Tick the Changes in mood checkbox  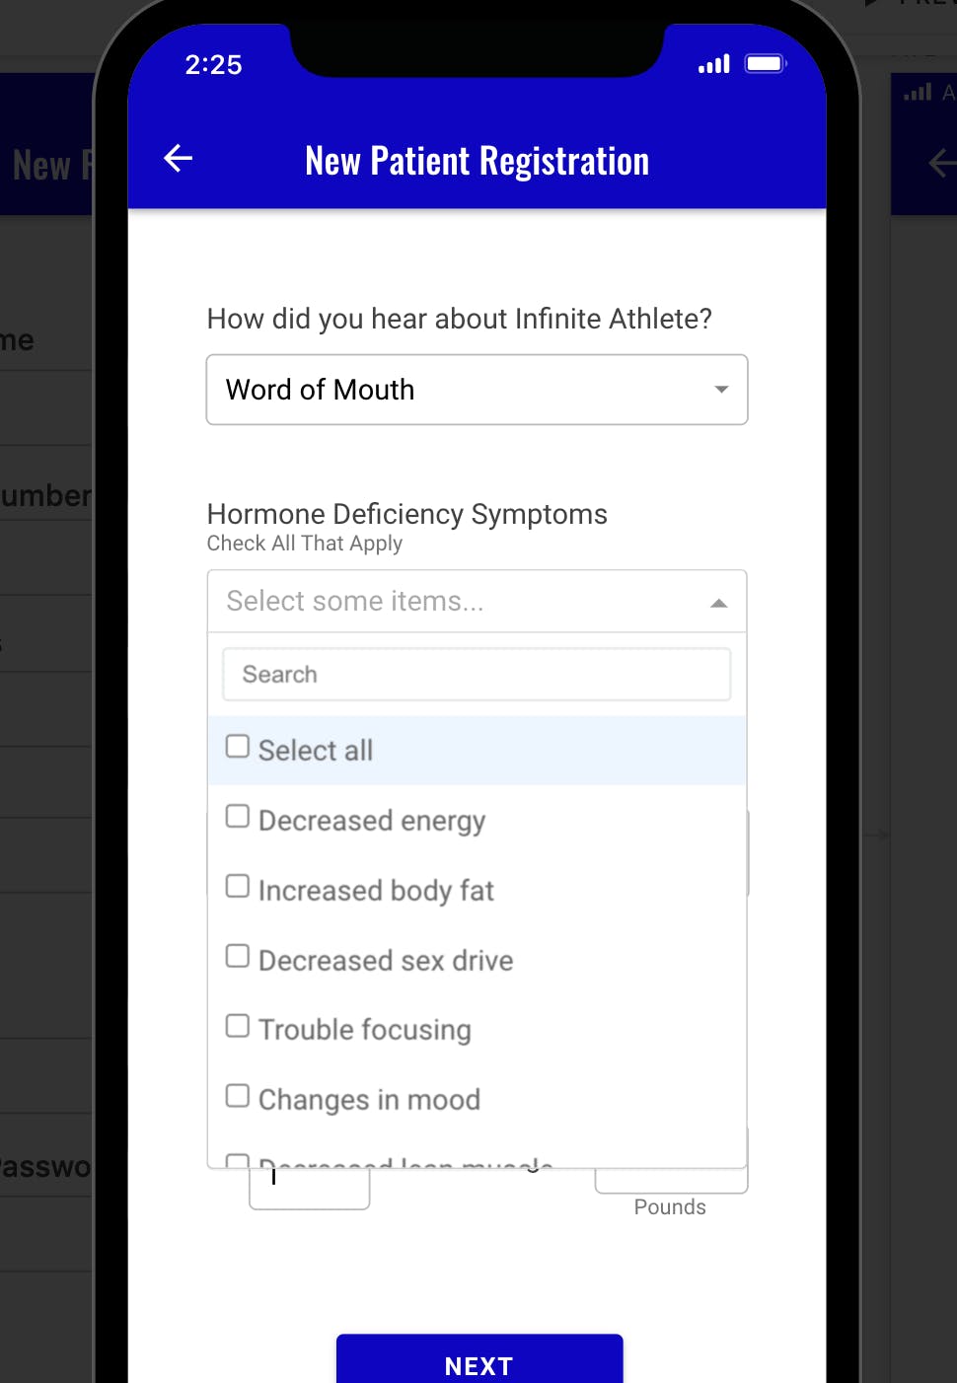(238, 1096)
